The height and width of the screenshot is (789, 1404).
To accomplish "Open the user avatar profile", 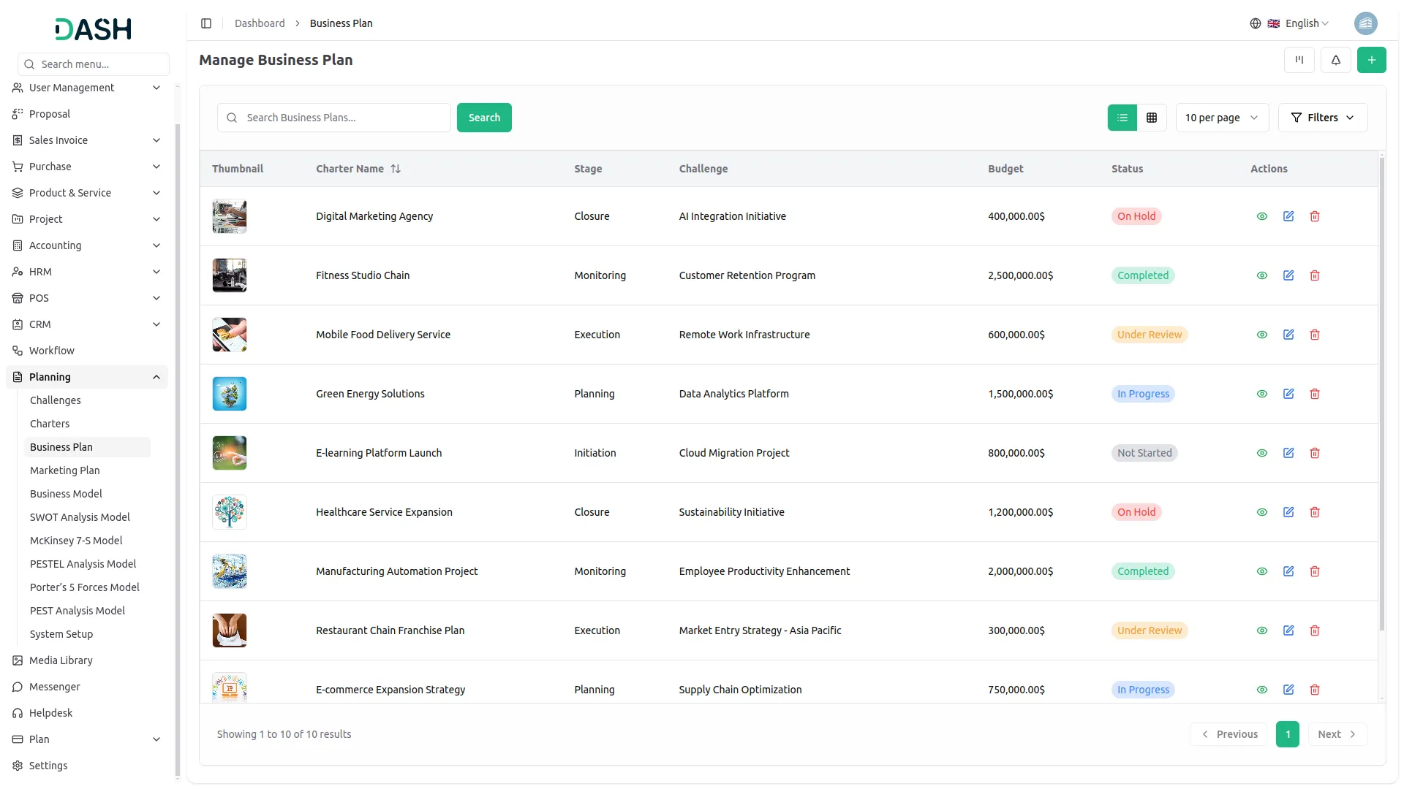I will point(1365,23).
